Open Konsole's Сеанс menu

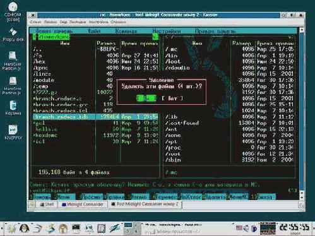(x=36, y=22)
